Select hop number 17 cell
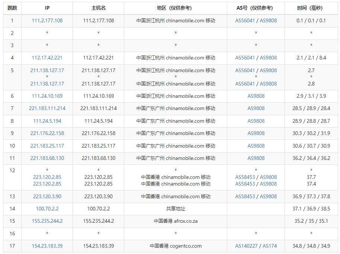 click(12, 246)
